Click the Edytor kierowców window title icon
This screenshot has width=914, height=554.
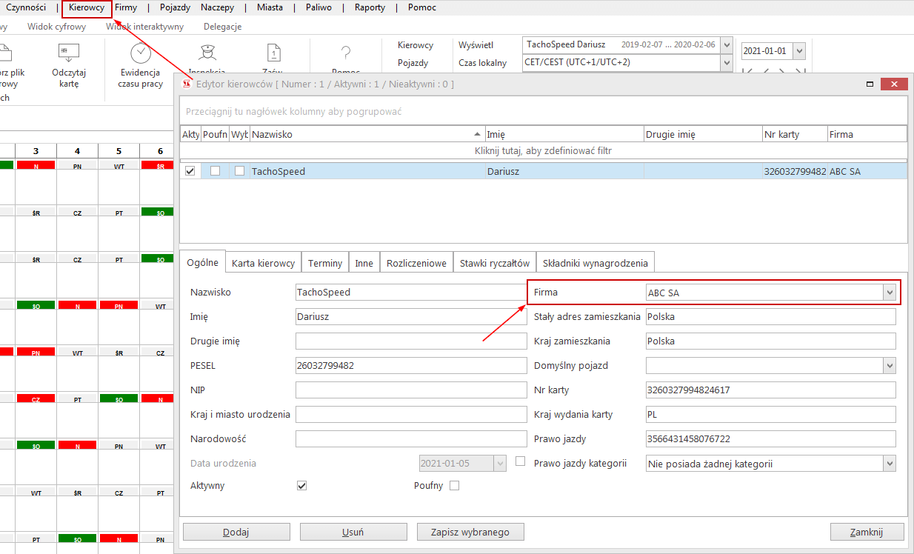click(187, 84)
